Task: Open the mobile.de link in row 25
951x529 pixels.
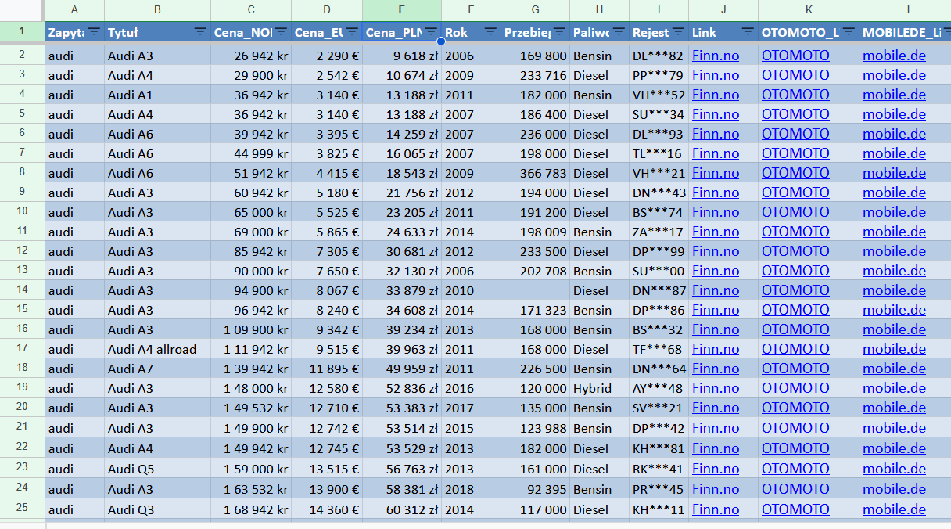Action: 894,509
